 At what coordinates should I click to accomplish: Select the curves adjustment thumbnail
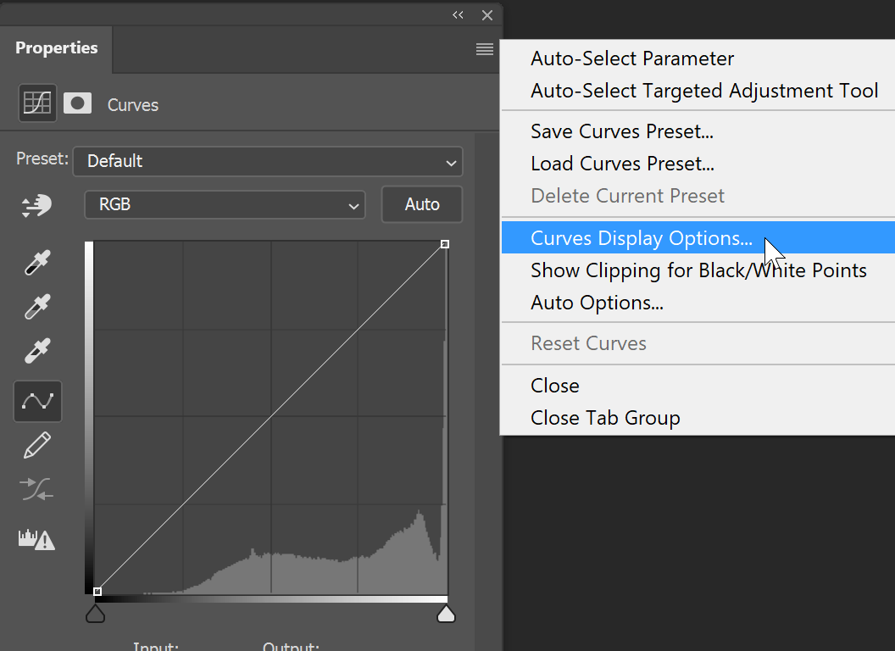pos(36,103)
